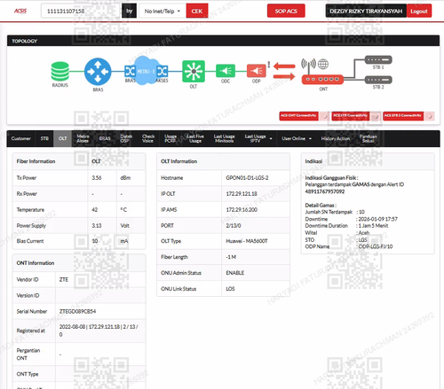The width and height of the screenshot is (444, 389).
Task: Open the Customer tab
Action: (x=21, y=138)
